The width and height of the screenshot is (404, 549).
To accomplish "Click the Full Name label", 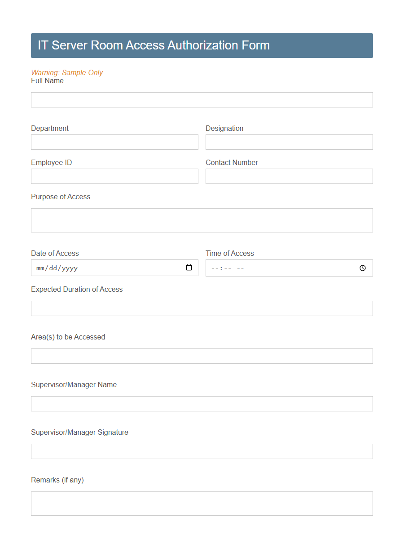I will [47, 80].
